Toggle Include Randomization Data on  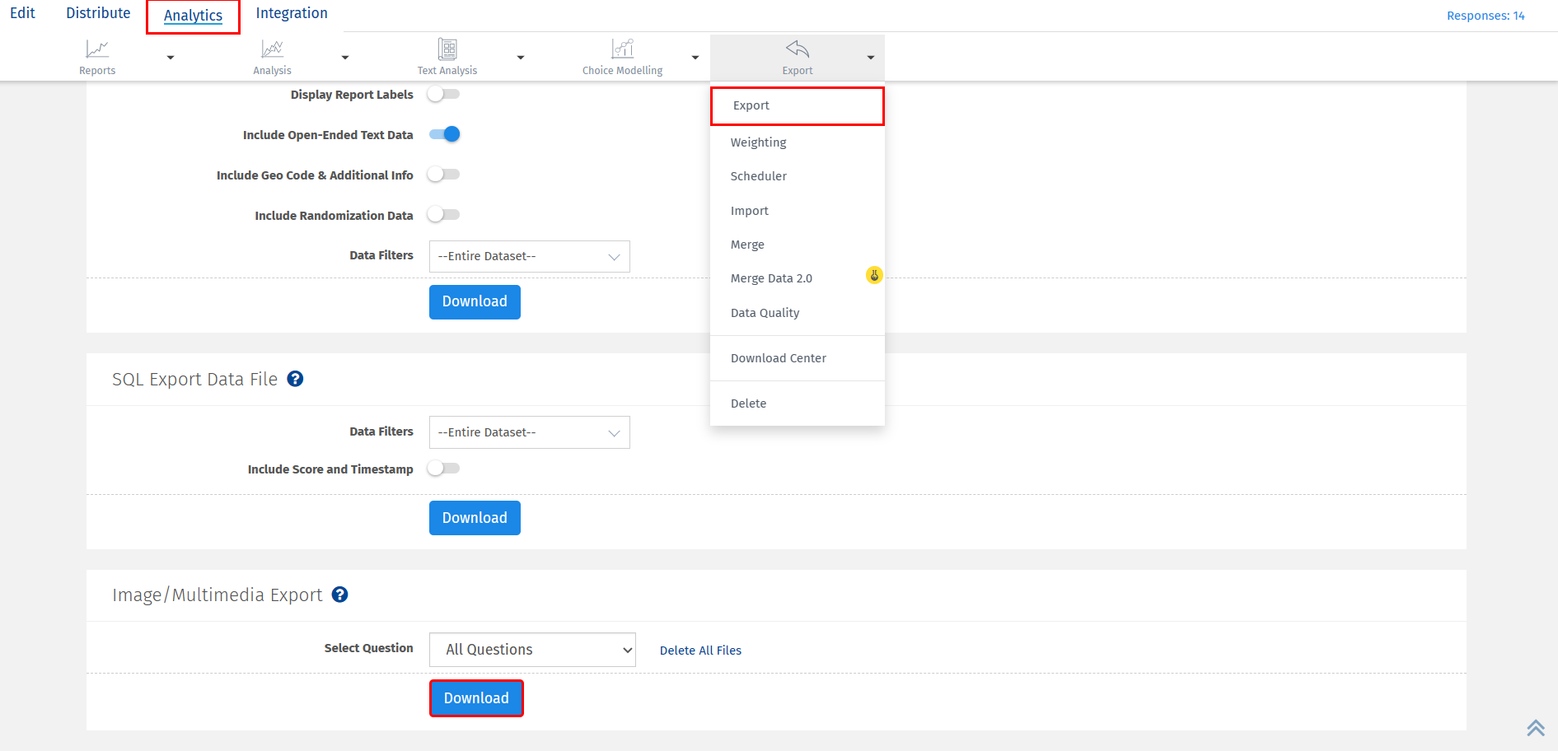[443, 215]
